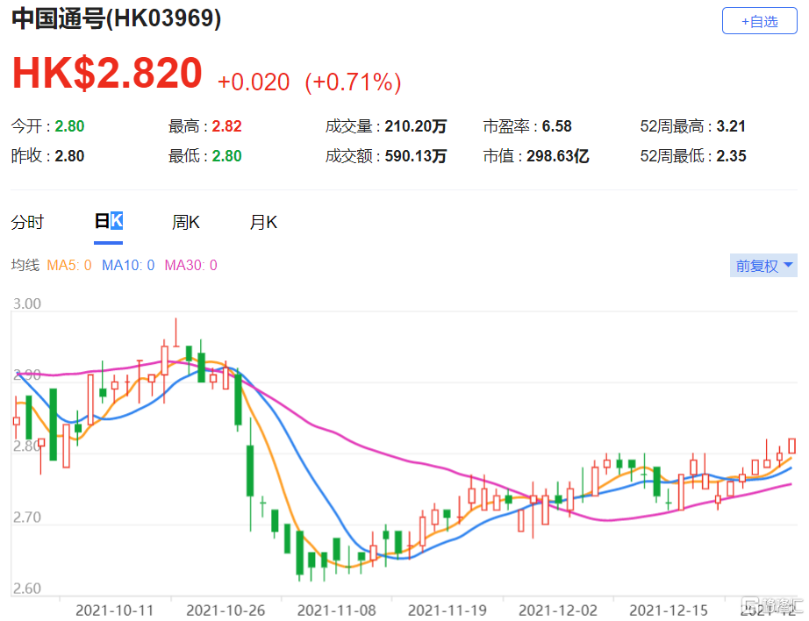Screen dimensions: 809x621
Task: Click the 2021-11-08 date axis label
Action: [336, 610]
